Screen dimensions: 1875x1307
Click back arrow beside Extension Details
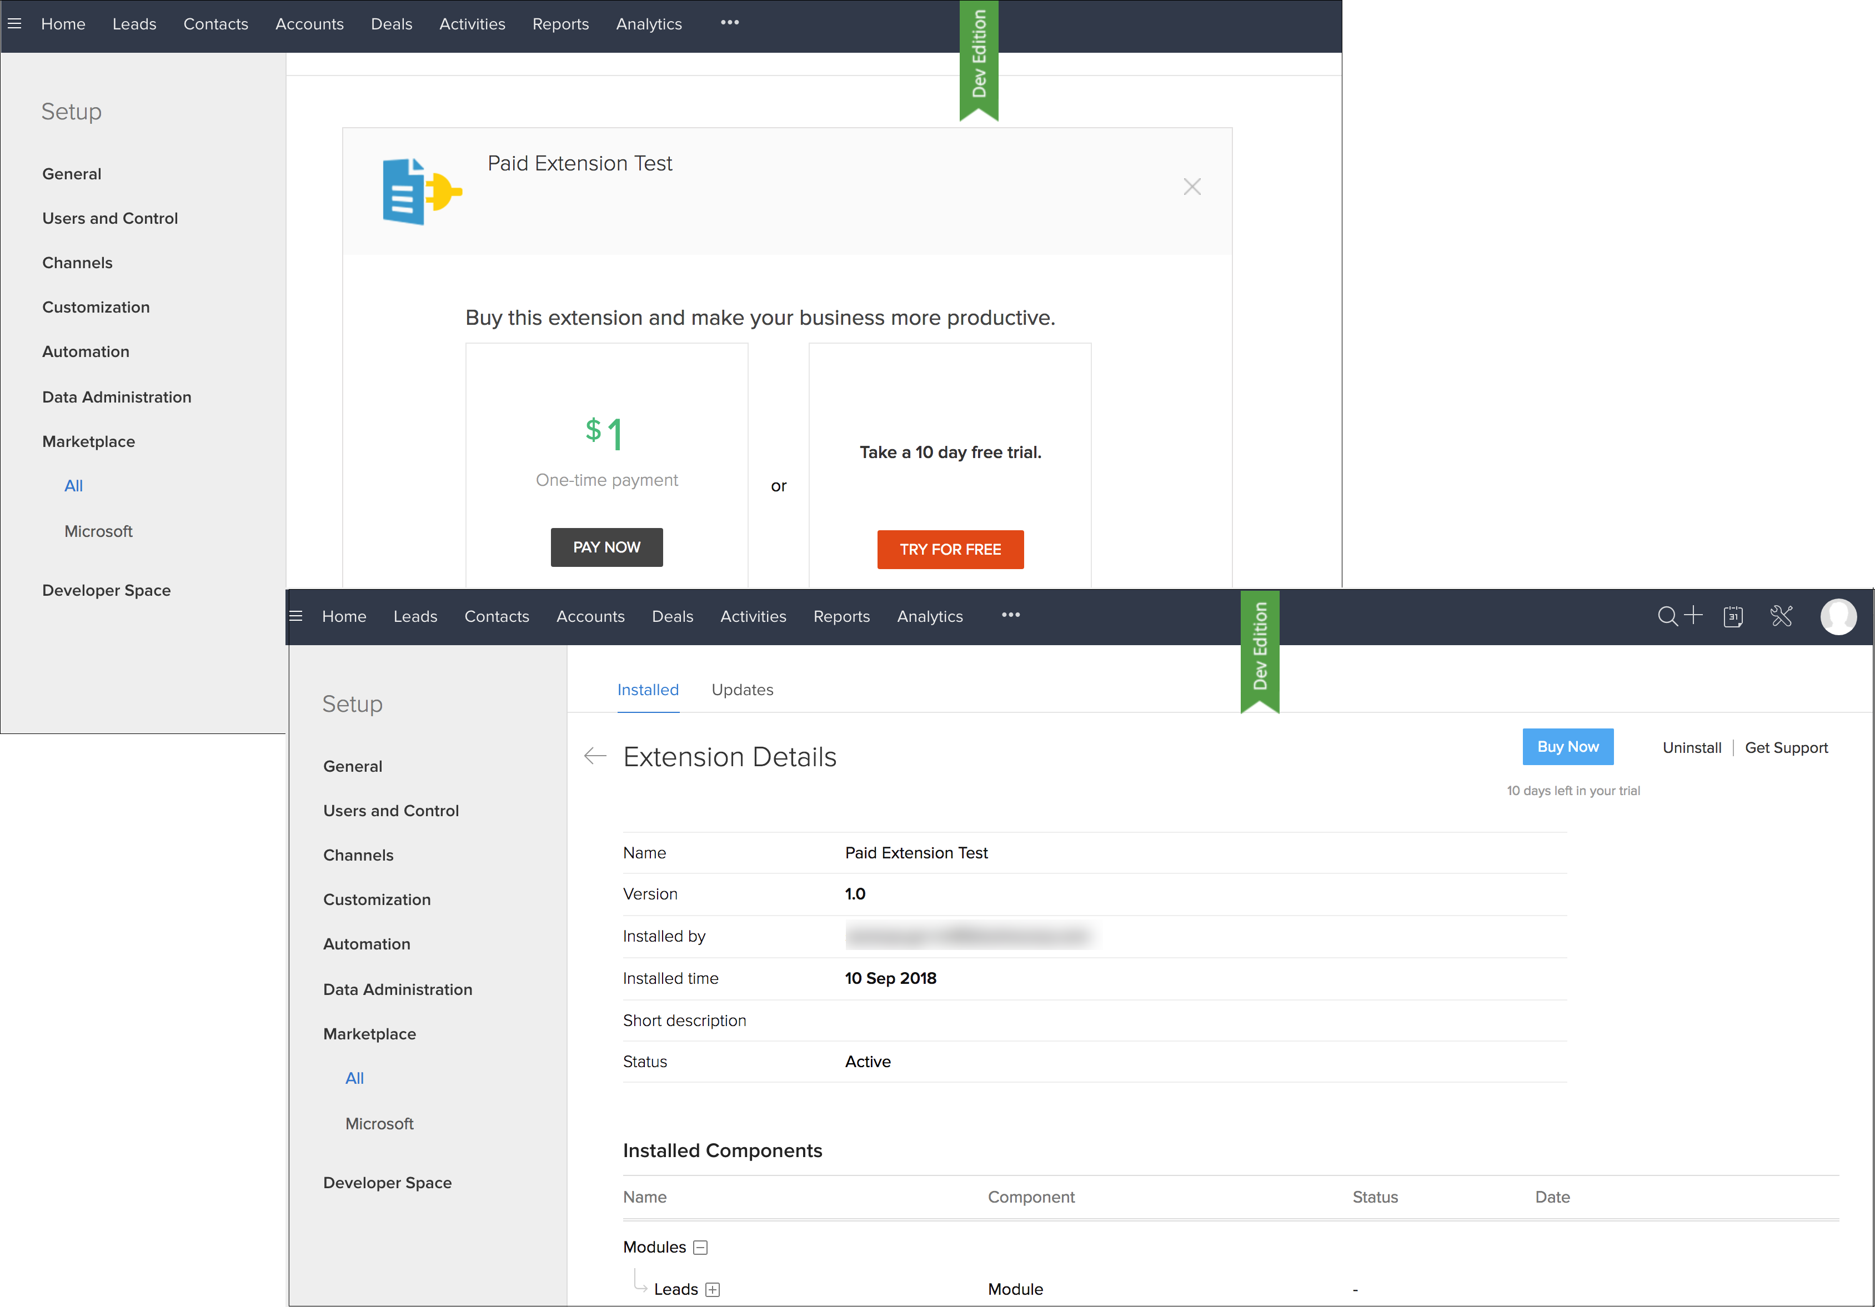click(595, 757)
